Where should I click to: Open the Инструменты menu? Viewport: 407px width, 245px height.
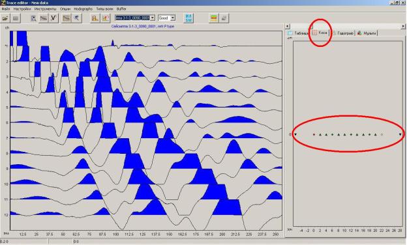[x=45, y=9]
